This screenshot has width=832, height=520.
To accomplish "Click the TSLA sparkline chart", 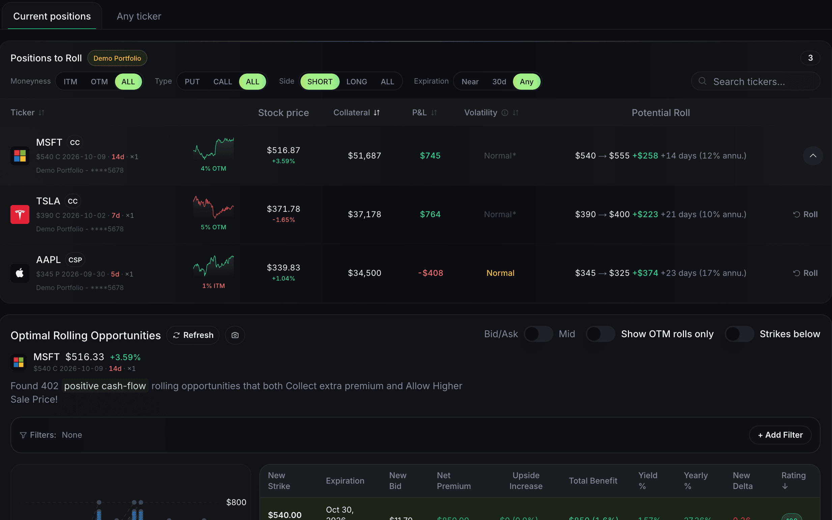I will click(213, 207).
